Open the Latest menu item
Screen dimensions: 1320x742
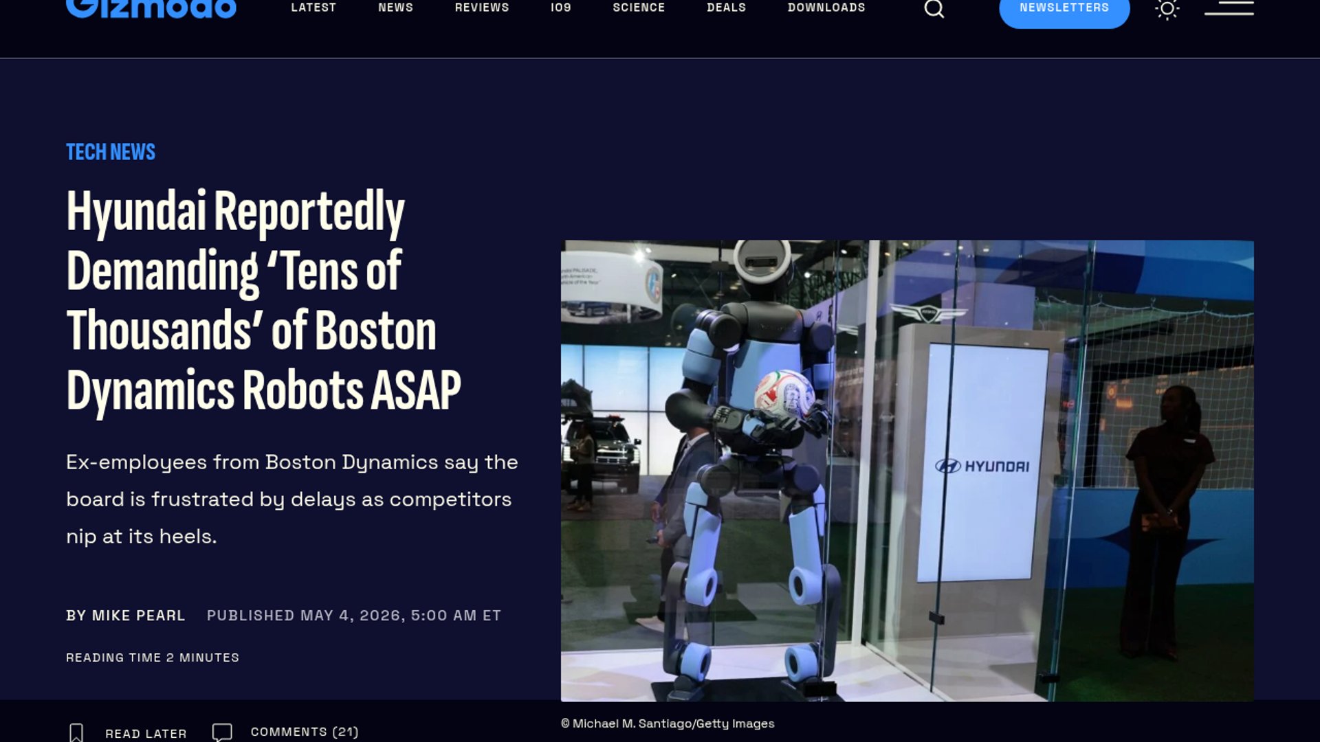(x=313, y=8)
